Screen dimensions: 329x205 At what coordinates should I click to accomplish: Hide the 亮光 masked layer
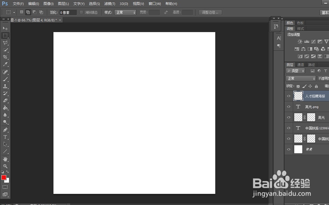coord(289,117)
